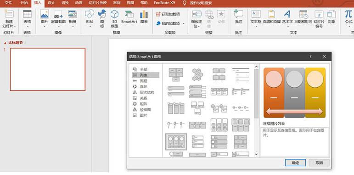
Task: Switch to the 动画 tab
Action: click(x=79, y=3)
